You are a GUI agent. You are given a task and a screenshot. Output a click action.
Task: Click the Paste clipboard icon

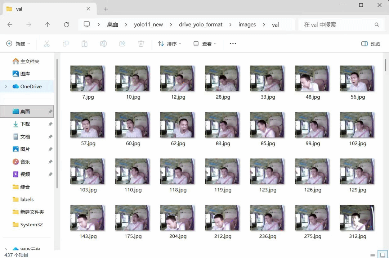[84, 44]
